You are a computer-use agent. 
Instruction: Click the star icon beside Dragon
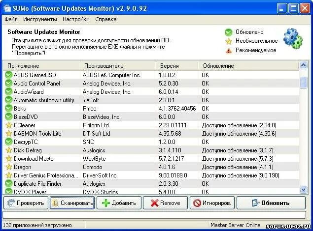[x=8, y=167]
